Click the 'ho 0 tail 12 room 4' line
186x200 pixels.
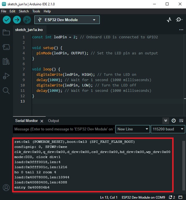[x=35, y=172]
